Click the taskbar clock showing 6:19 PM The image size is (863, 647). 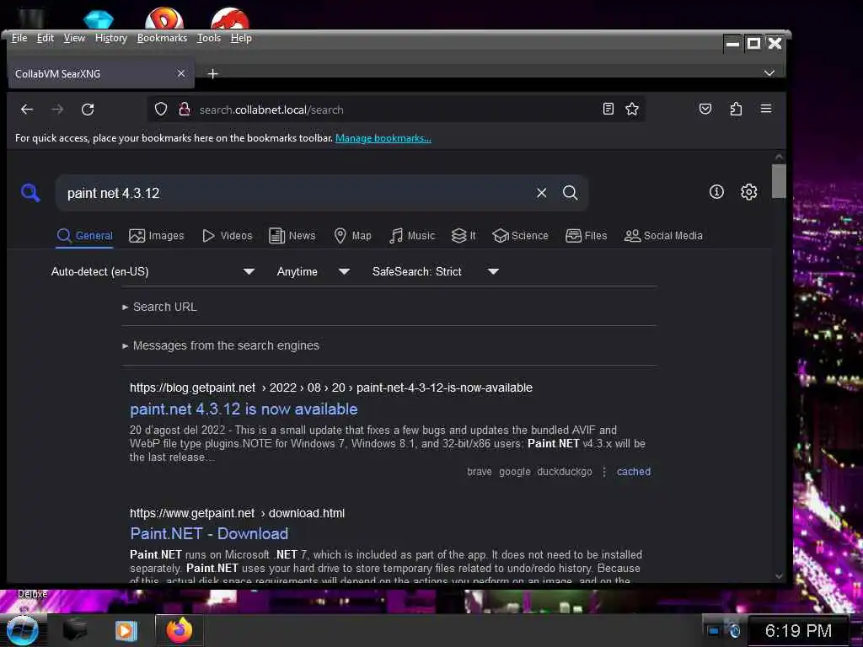tap(798, 630)
